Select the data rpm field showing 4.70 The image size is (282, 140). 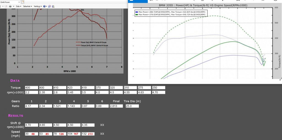159,93
